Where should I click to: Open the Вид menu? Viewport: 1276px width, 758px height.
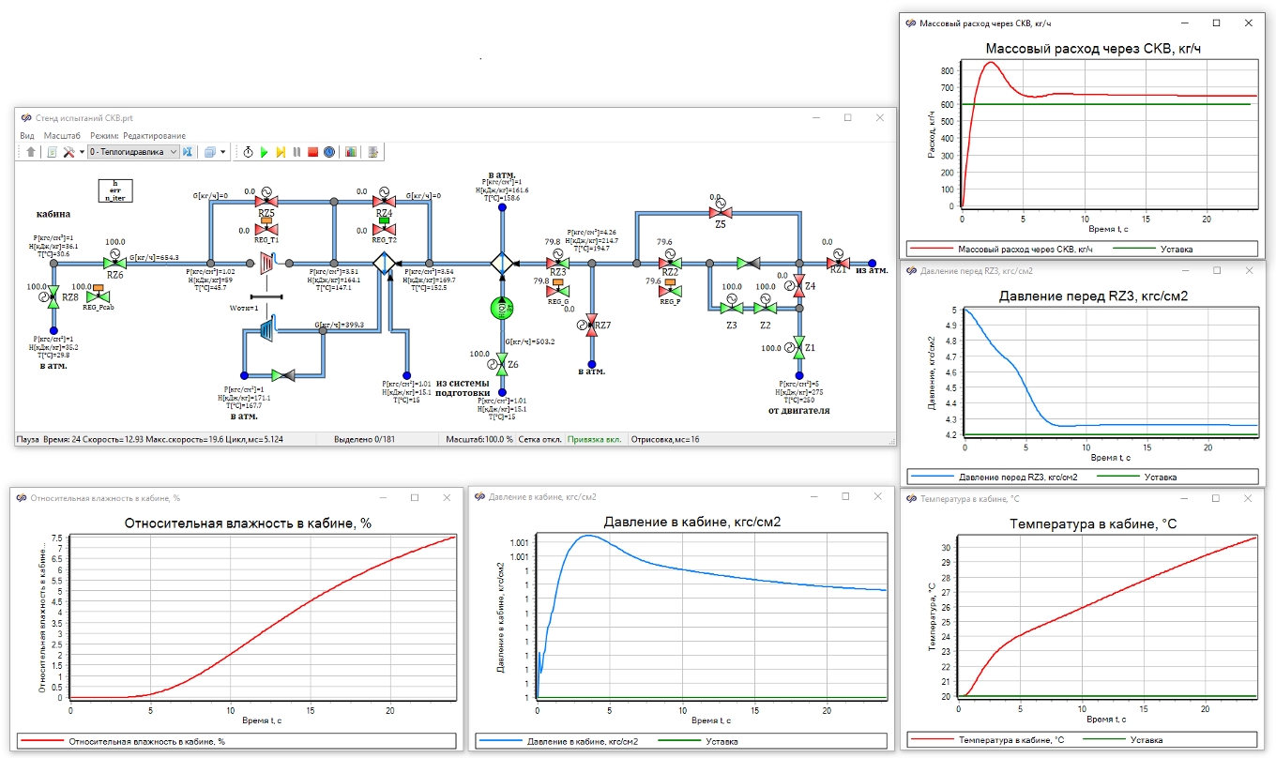27,136
